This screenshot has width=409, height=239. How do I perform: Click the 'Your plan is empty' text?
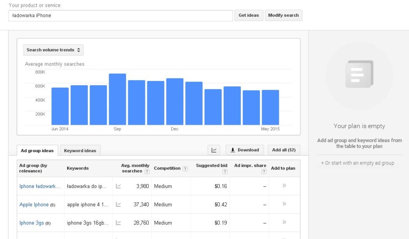tap(359, 126)
